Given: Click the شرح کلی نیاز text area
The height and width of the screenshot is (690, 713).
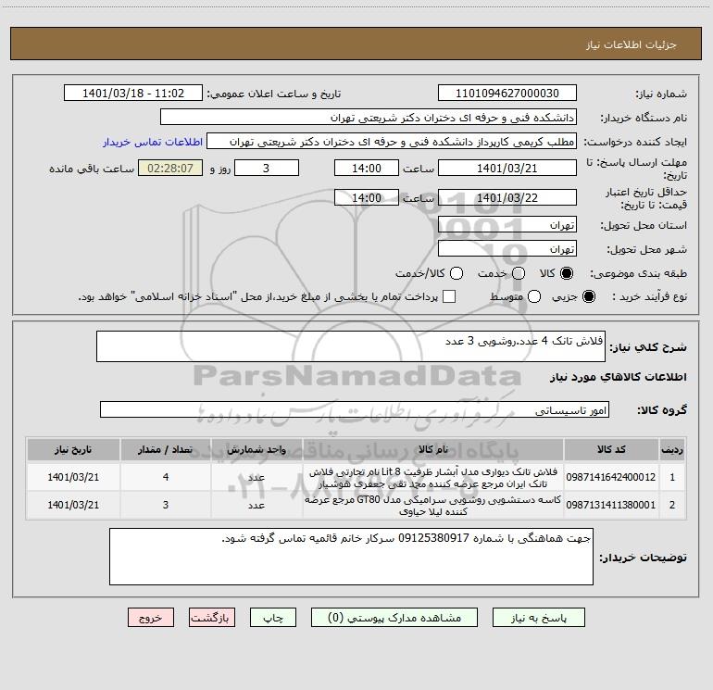Looking at the screenshot, I should point(351,346).
